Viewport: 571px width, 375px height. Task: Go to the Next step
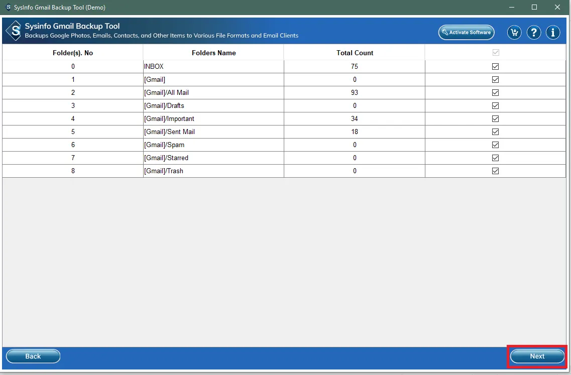point(537,356)
